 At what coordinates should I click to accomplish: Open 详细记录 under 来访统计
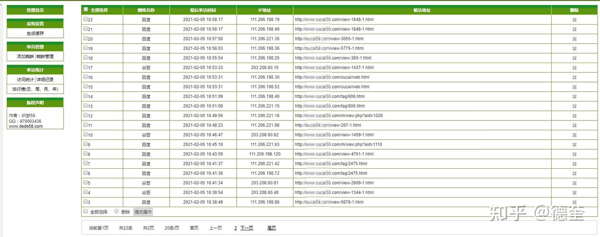tap(45, 80)
